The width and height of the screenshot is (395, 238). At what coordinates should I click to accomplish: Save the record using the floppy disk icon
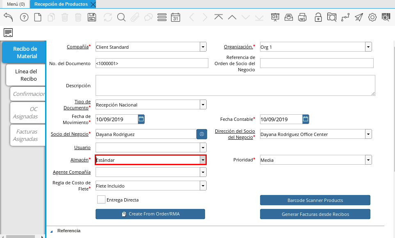point(92,17)
